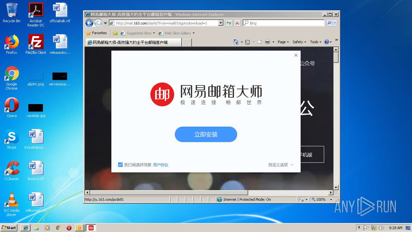Click the Print icon
Image resolution: width=412 pixels, height=232 pixels.
(267, 42)
